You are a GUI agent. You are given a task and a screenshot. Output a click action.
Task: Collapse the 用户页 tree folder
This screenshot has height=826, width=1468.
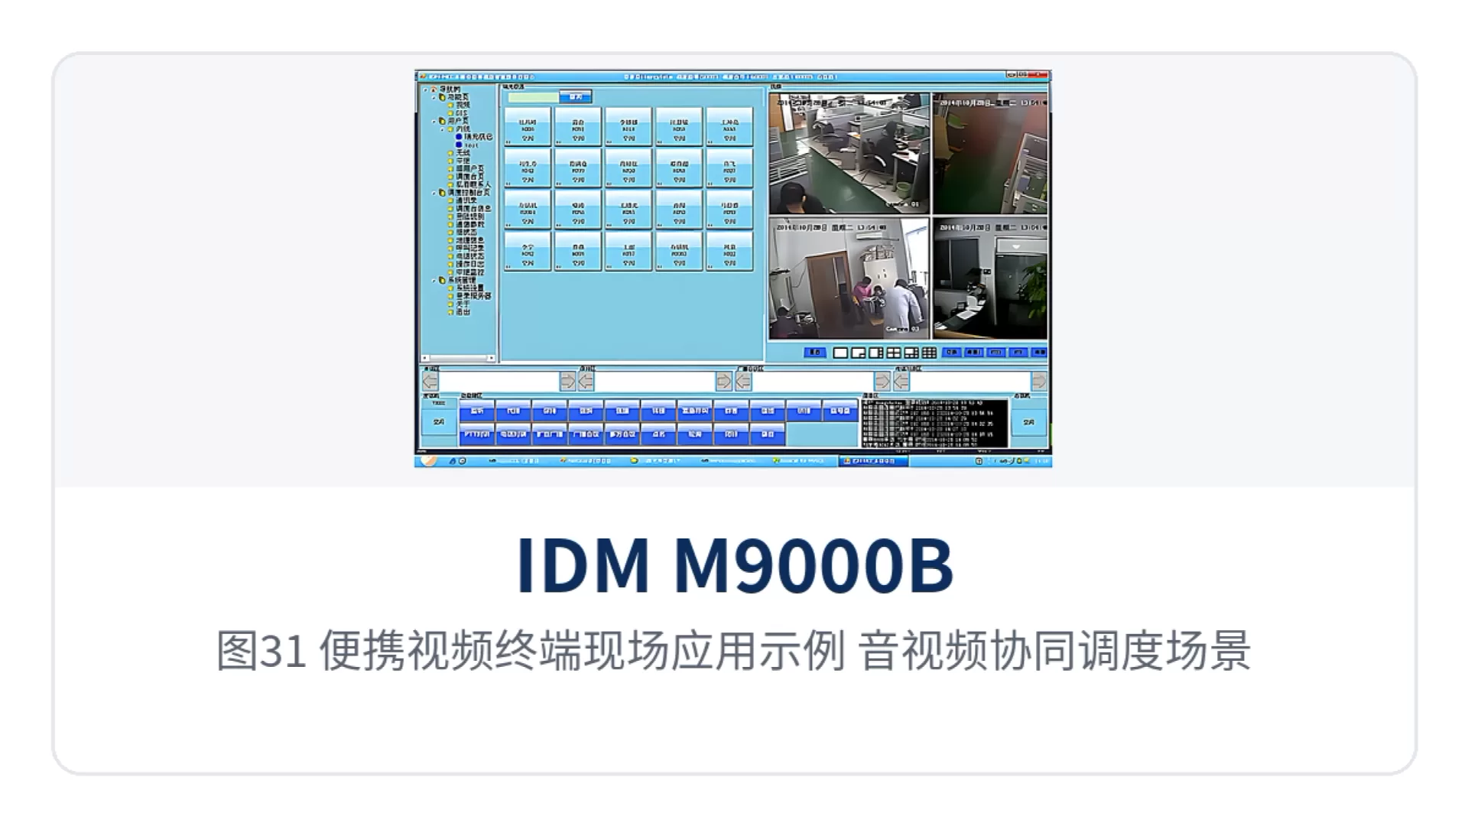point(434,121)
